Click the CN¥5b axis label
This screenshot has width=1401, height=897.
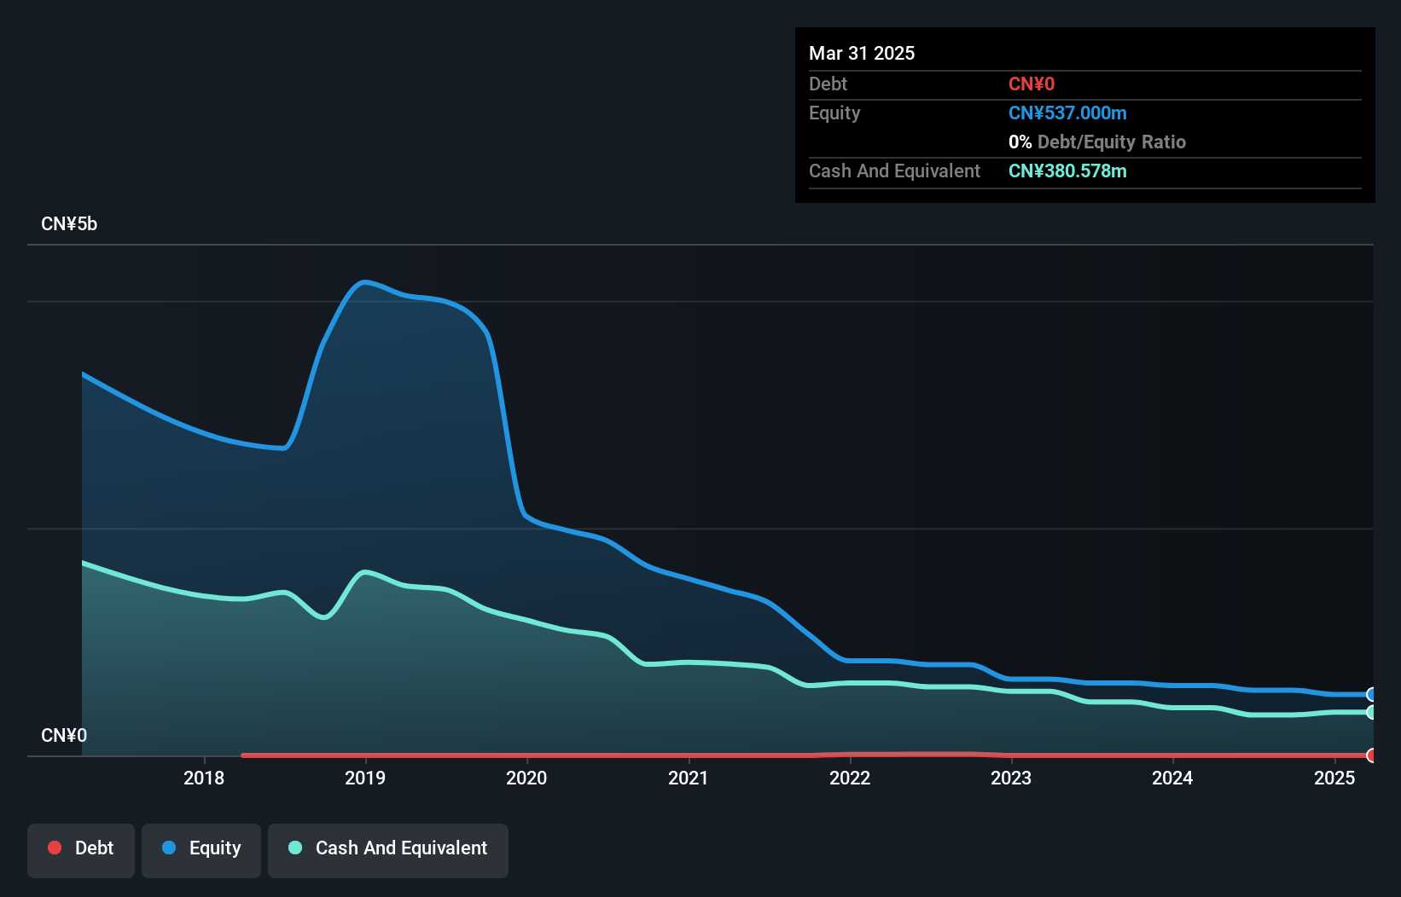(x=70, y=223)
